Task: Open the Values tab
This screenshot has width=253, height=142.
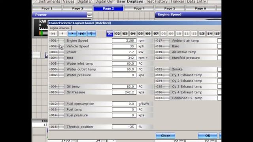Action: pos(69,2)
